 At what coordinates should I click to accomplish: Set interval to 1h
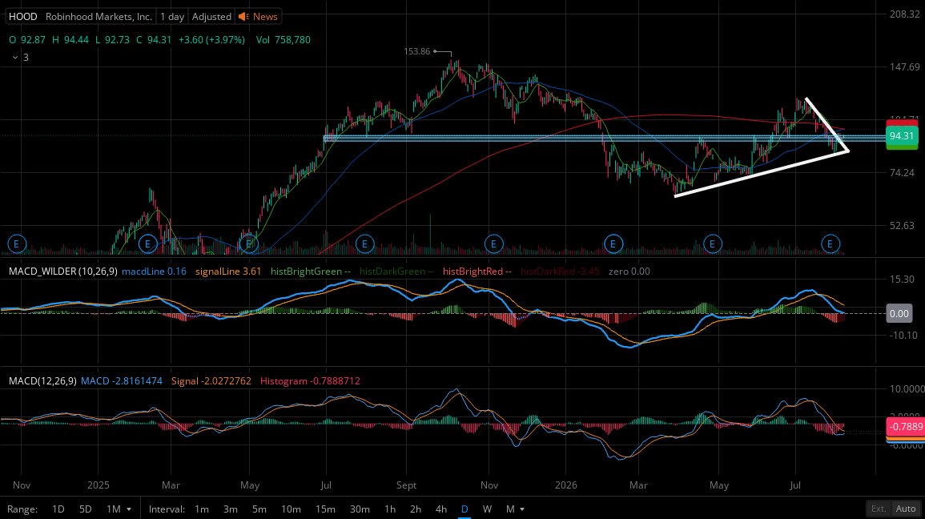(390, 509)
